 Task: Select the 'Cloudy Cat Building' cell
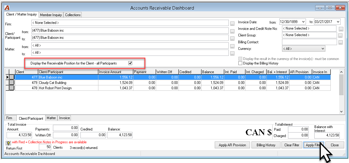click(x=68, y=83)
